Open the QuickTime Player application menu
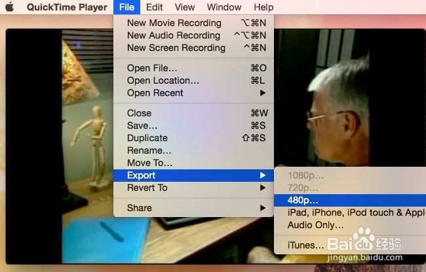Screen dimensions: 426x272 click(67, 7)
